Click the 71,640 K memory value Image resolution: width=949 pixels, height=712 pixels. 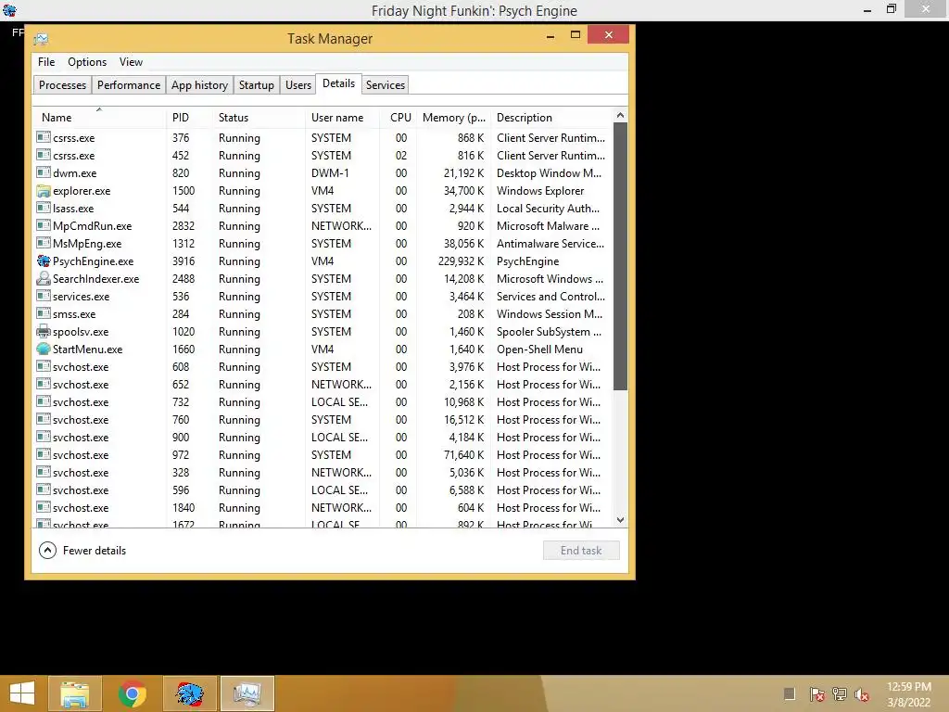[463, 454]
